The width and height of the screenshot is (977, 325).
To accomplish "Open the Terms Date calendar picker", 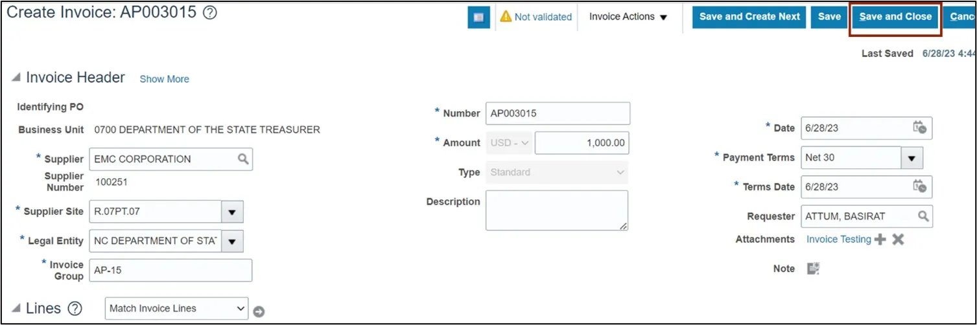I will (x=919, y=186).
